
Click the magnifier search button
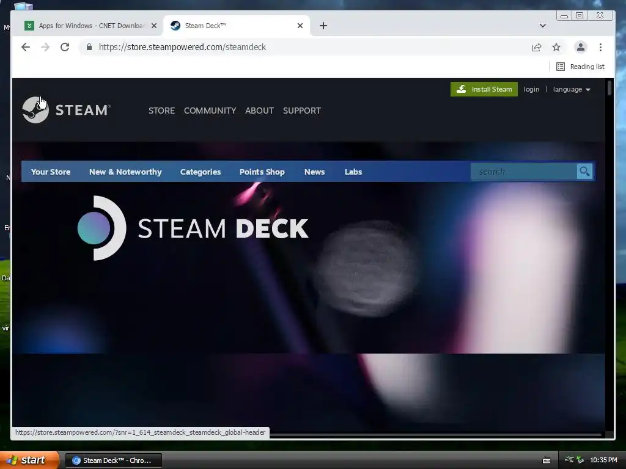tap(584, 172)
